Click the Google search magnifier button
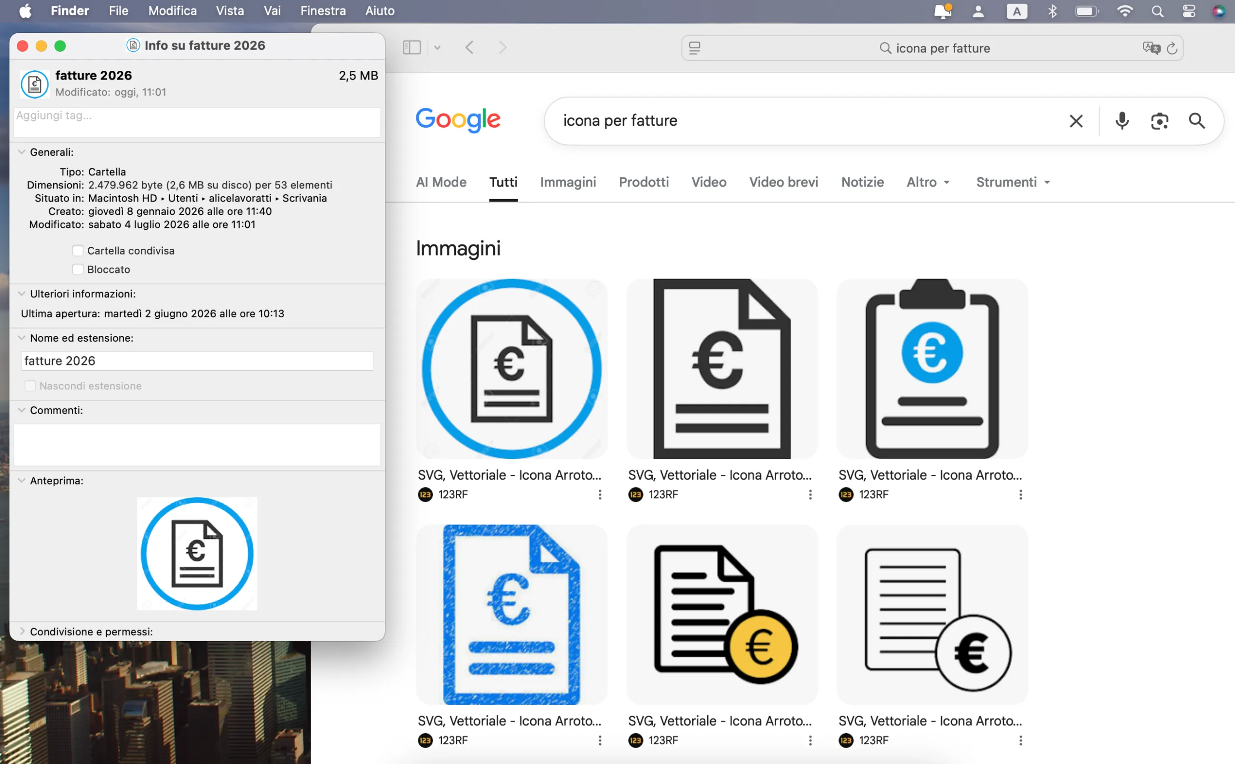Viewport: 1235px width, 764px height. point(1196,121)
